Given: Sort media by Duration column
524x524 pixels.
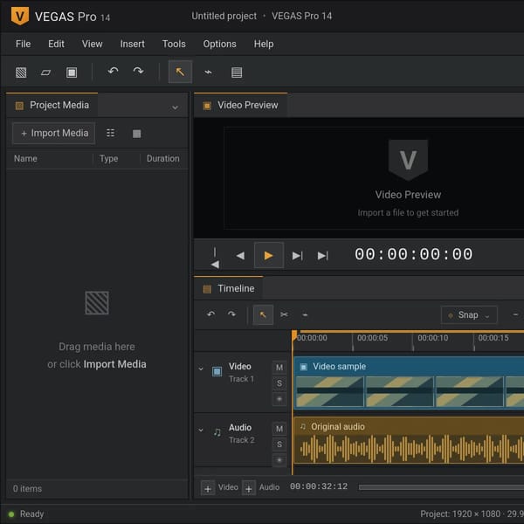Looking at the screenshot, I should (163, 158).
